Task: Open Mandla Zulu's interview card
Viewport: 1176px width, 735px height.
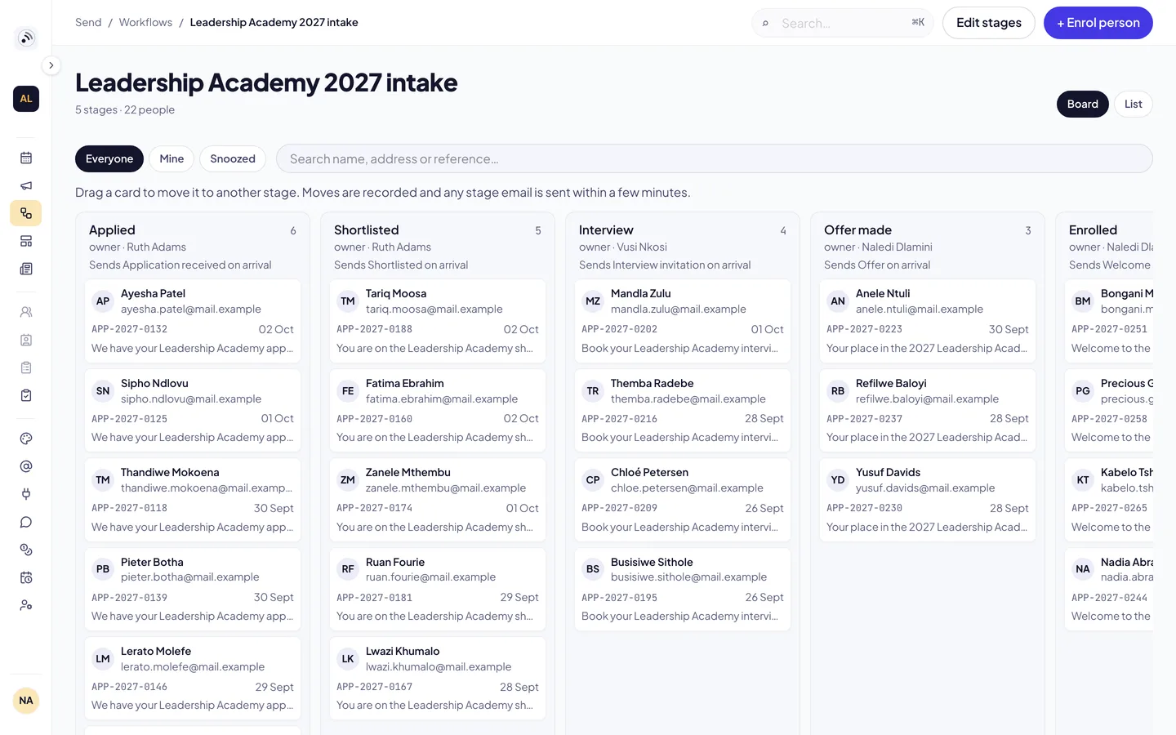Action: pos(683,321)
